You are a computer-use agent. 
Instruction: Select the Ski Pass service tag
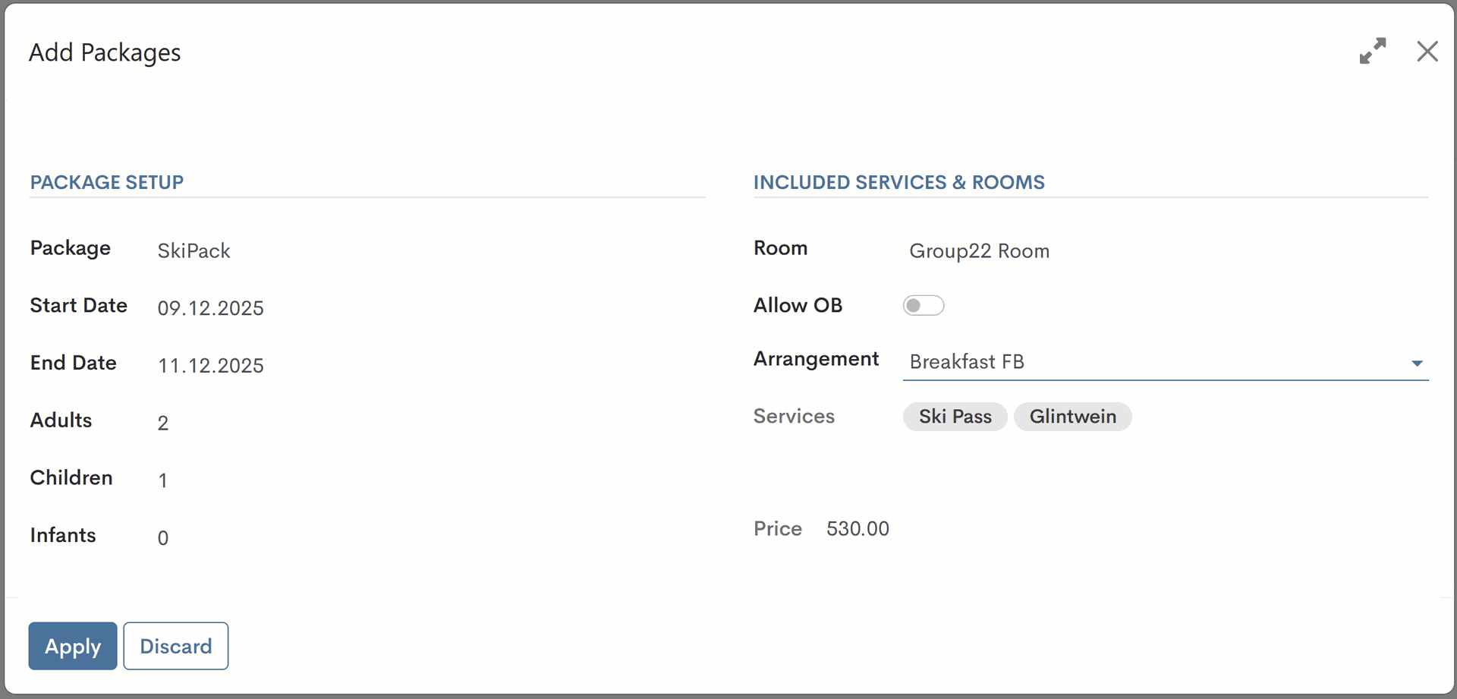pos(955,417)
